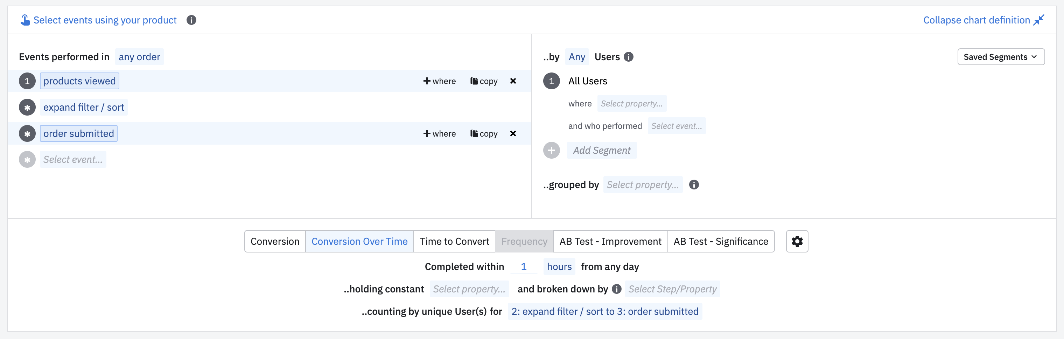1064x339 pixels.
Task: Click the plus icon for Add Segment
Action: point(551,151)
